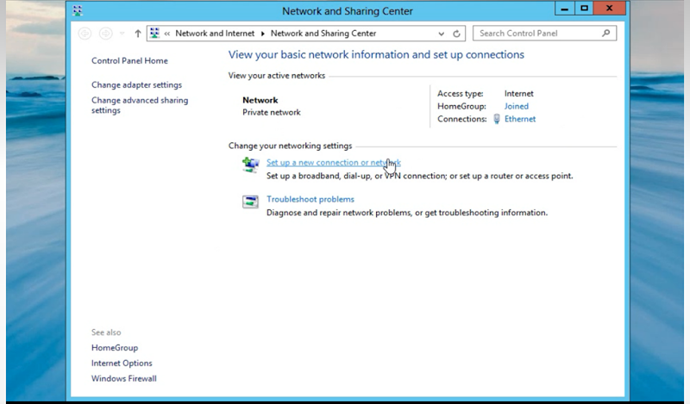Click the Network and Sharing Center title bar icon

79,11
